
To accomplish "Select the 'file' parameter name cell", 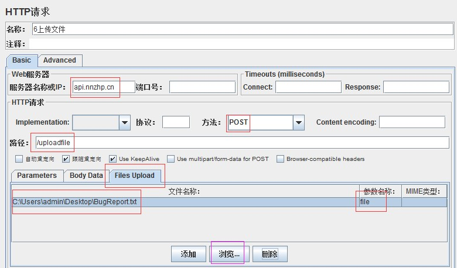I will [x=380, y=202].
